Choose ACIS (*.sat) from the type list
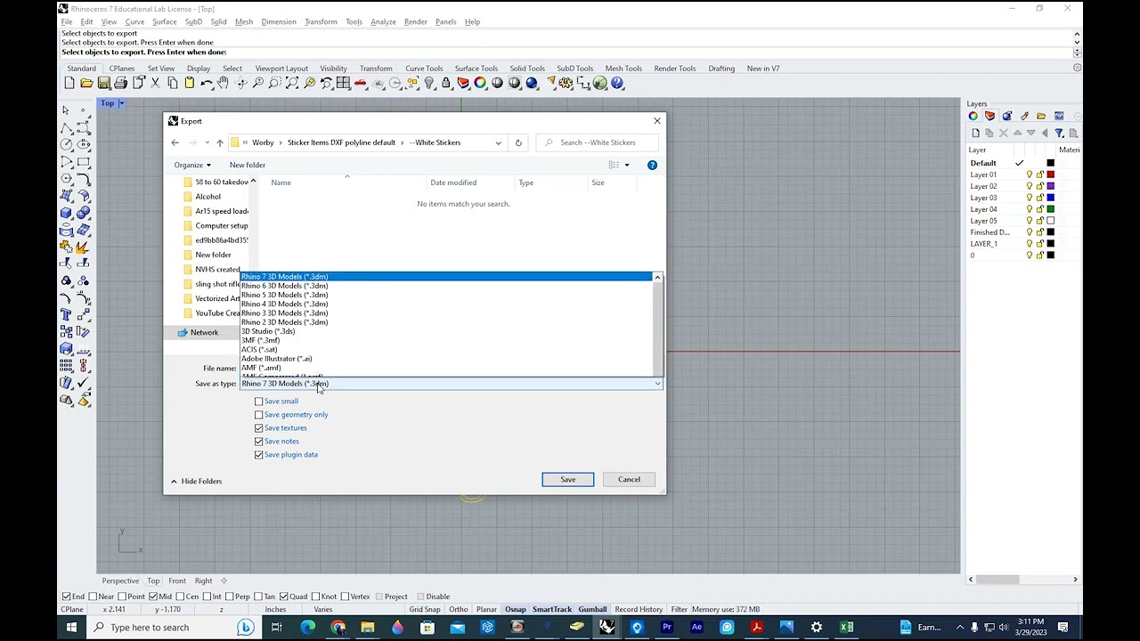 pyautogui.click(x=445, y=350)
